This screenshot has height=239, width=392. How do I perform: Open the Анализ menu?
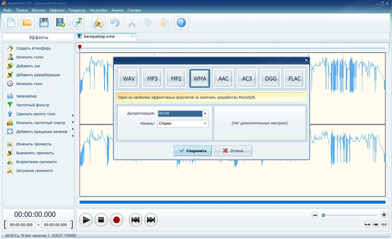118,10
